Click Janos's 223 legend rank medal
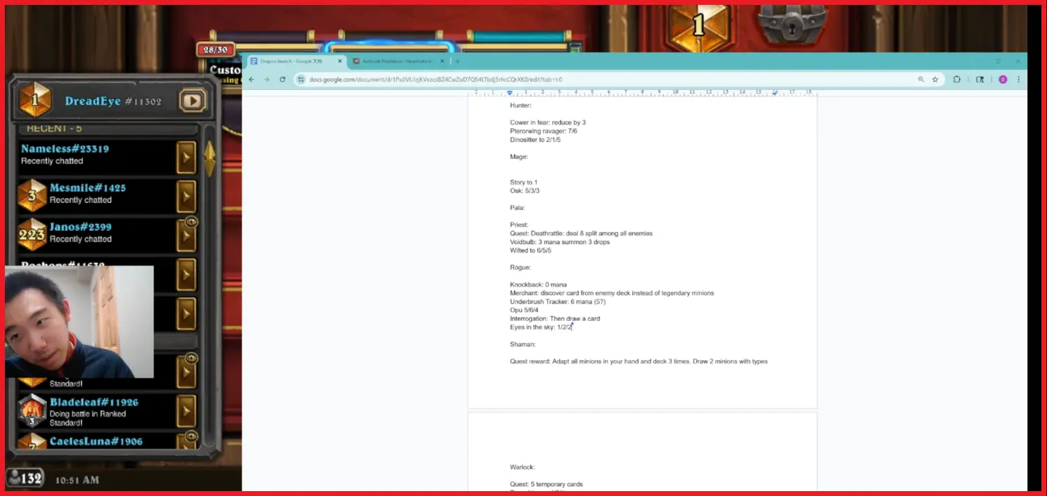The width and height of the screenshot is (1047, 496). point(32,235)
